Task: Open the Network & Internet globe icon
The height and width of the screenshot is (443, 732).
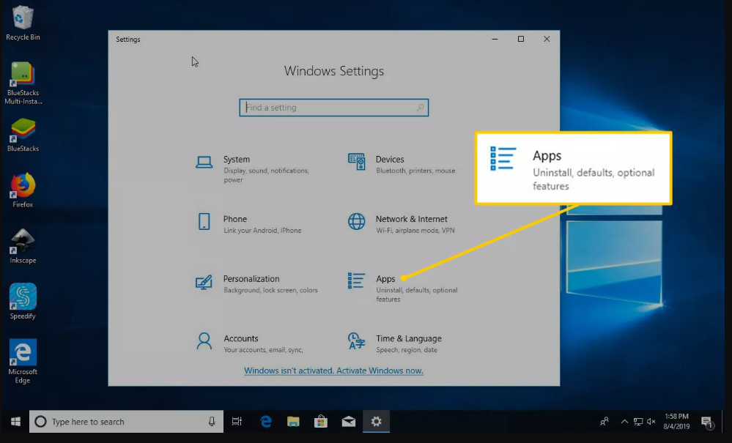Action: (357, 221)
